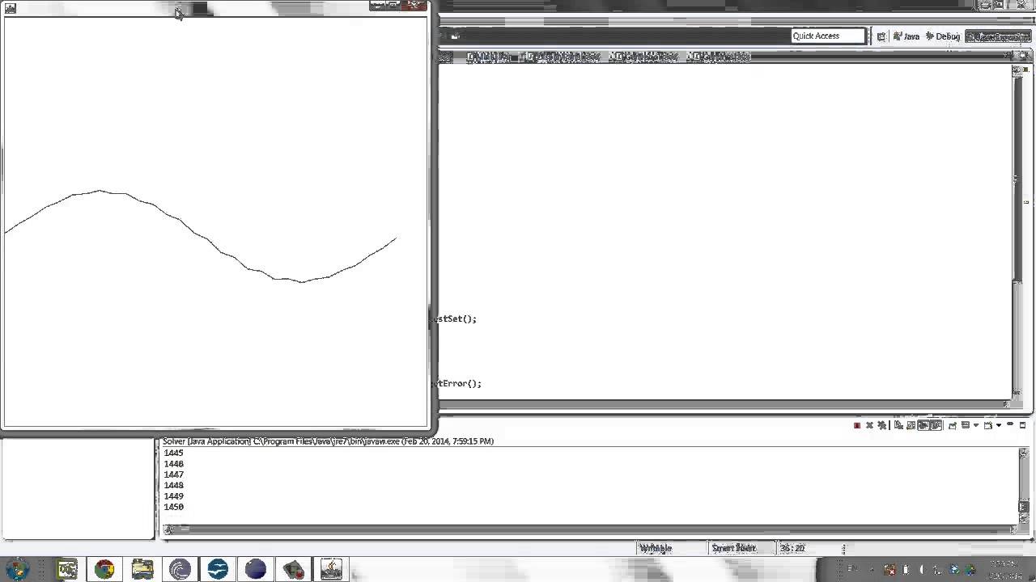Image resolution: width=1036 pixels, height=582 pixels.
Task: Click the 36 : 20 cursor position indicator
Action: pos(792,548)
